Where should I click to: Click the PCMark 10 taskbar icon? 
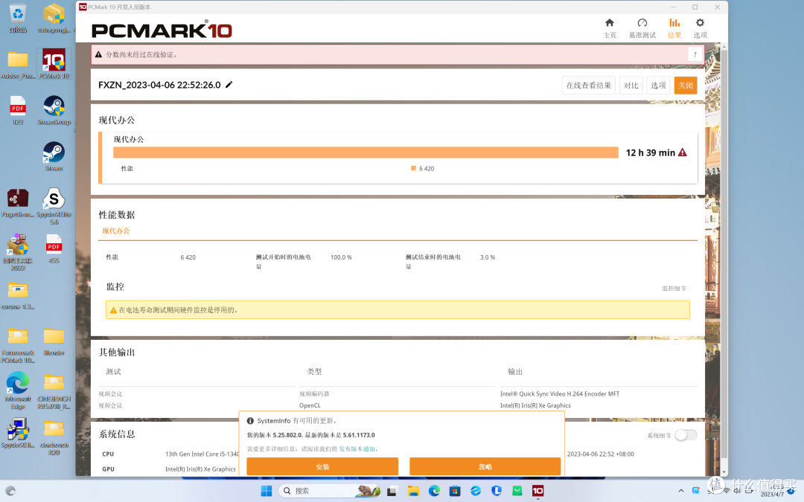click(537, 491)
